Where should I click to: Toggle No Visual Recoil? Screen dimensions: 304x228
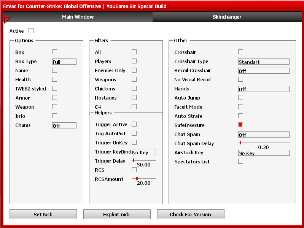tap(240, 79)
